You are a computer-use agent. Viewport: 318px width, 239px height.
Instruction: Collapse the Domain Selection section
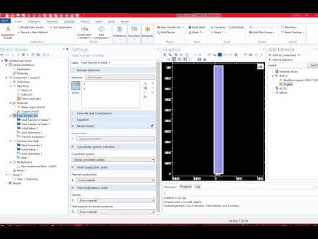pyautogui.click(x=73, y=70)
